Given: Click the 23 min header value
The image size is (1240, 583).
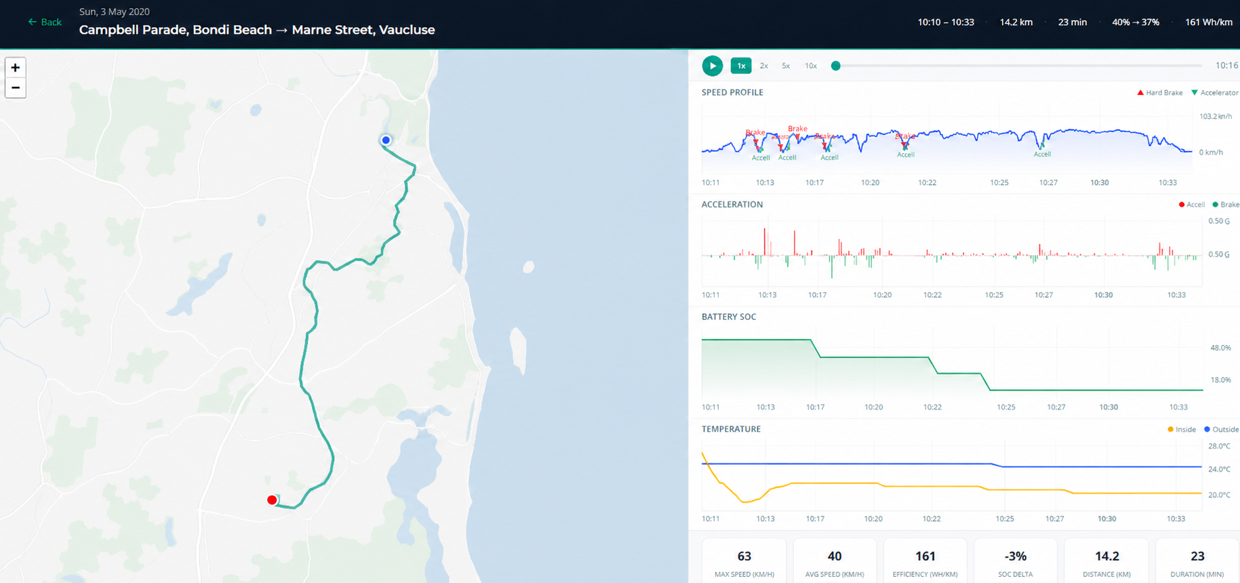Looking at the screenshot, I should coord(1073,22).
